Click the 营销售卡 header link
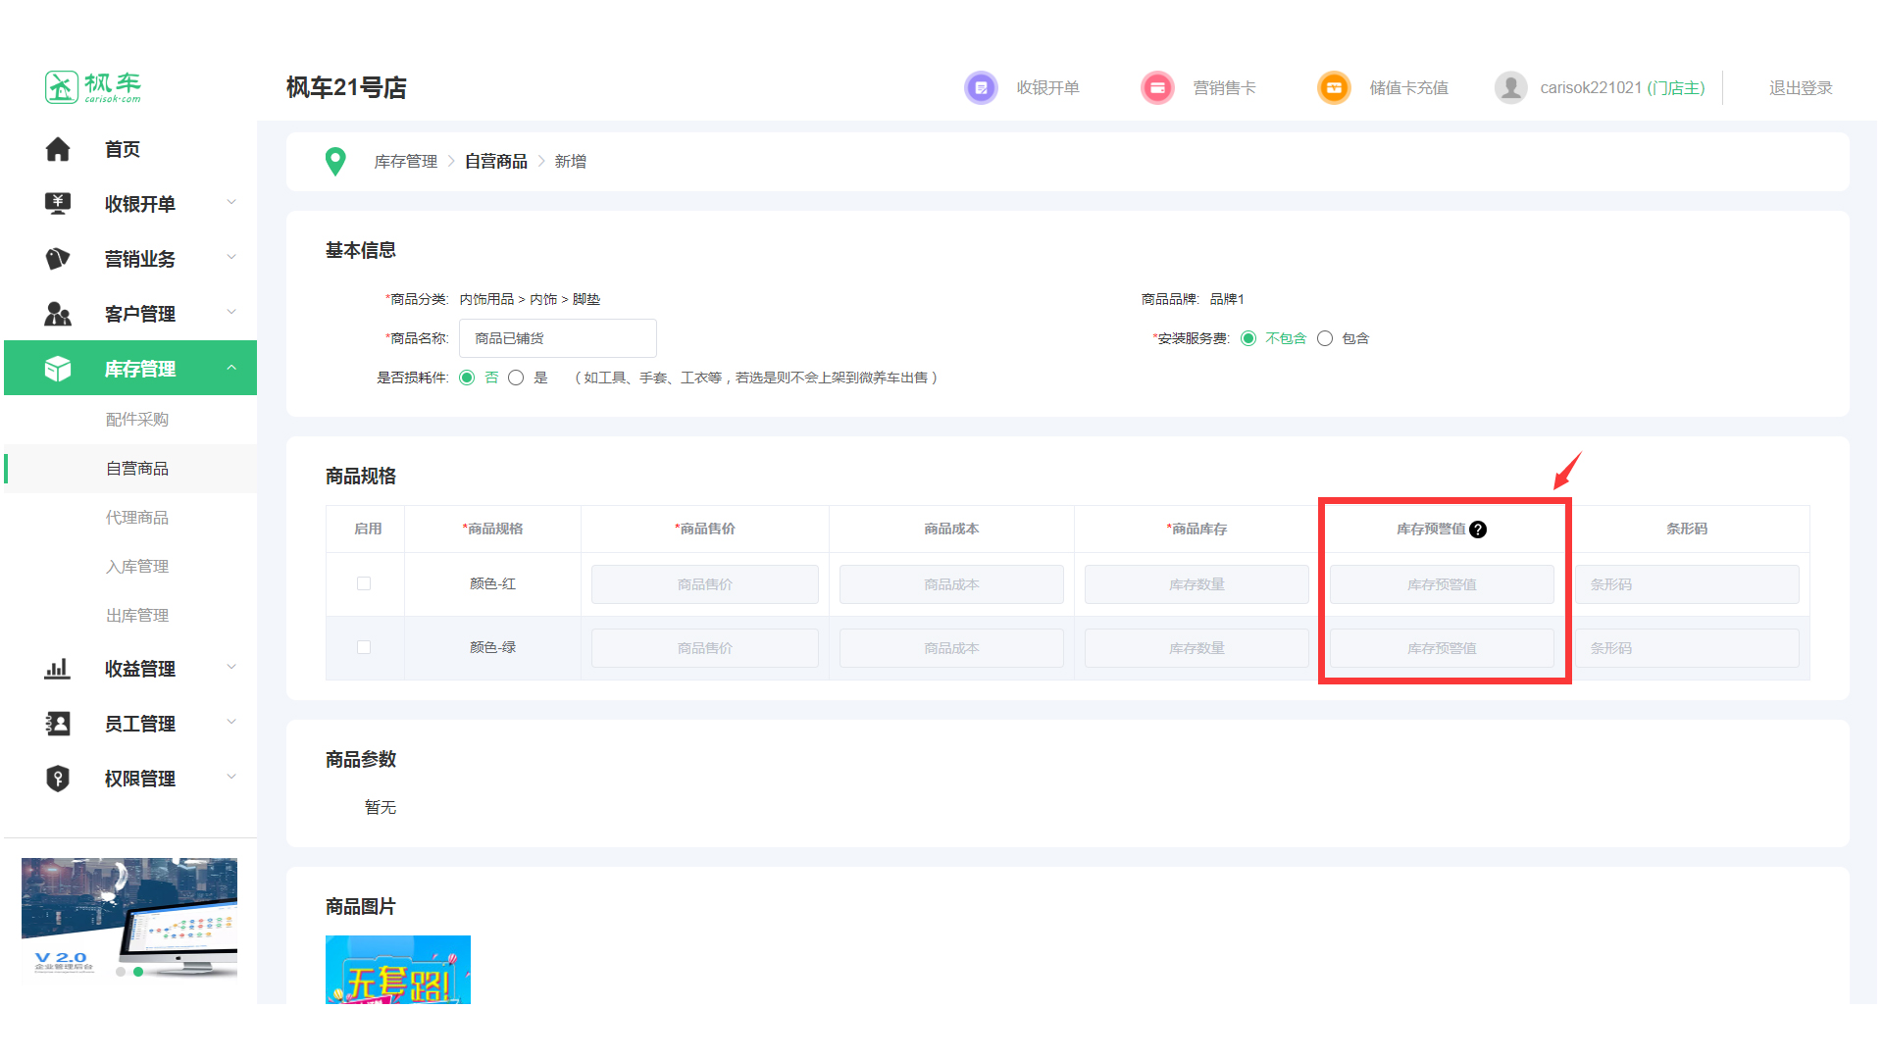The height and width of the screenshot is (1059, 1883). (1224, 88)
